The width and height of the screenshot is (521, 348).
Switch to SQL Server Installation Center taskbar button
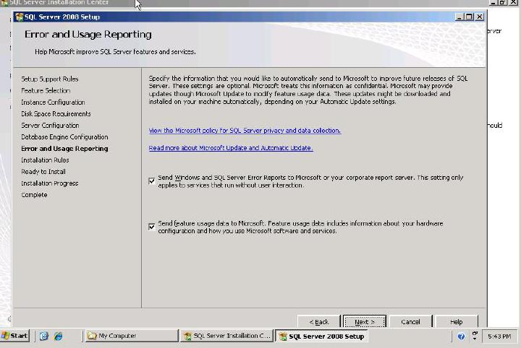(227, 336)
